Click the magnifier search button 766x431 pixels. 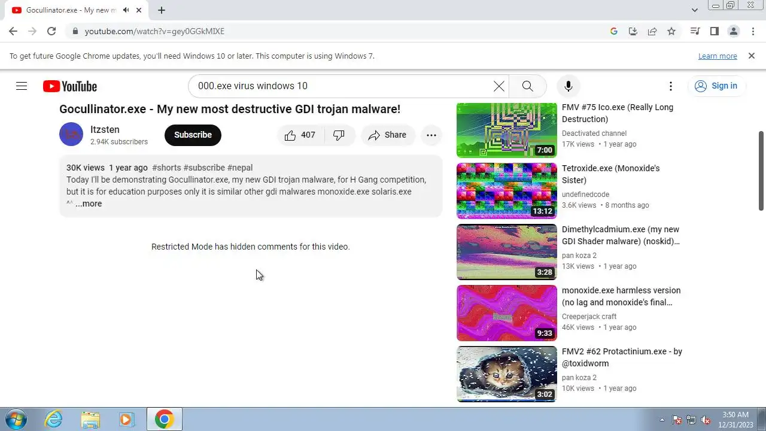[x=527, y=86]
